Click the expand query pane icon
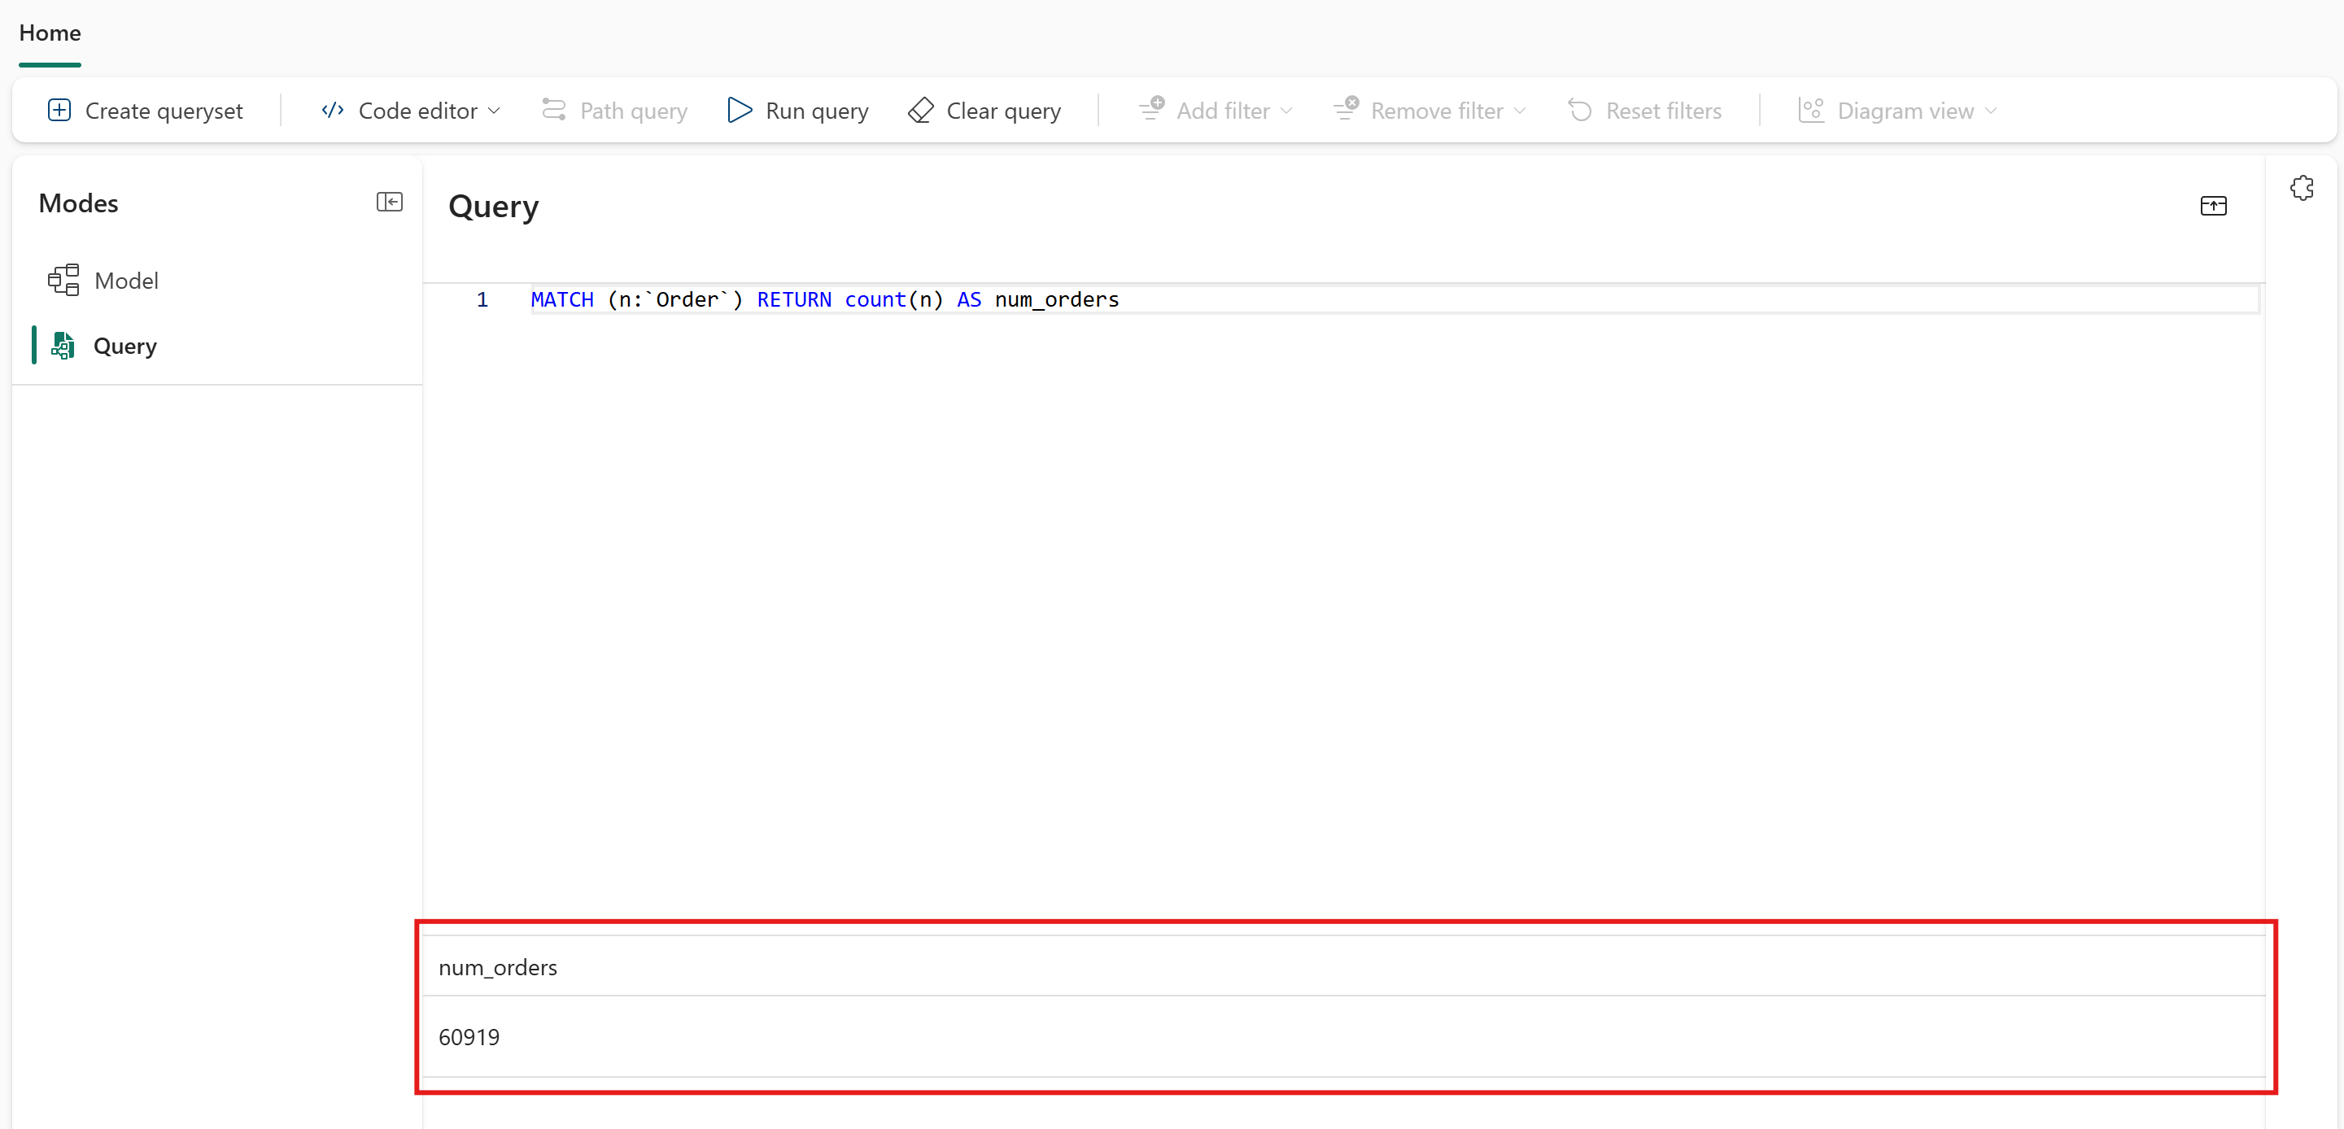 [2213, 206]
